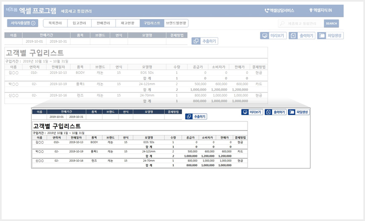
Task: Click 출력하기 label in the enlarged inset
Action: click(279, 112)
